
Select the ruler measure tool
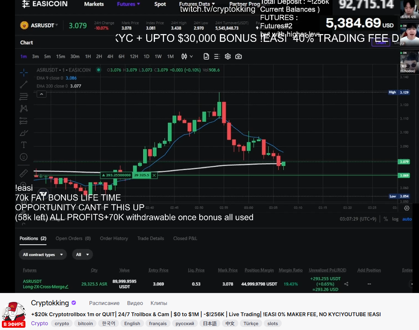click(24, 173)
